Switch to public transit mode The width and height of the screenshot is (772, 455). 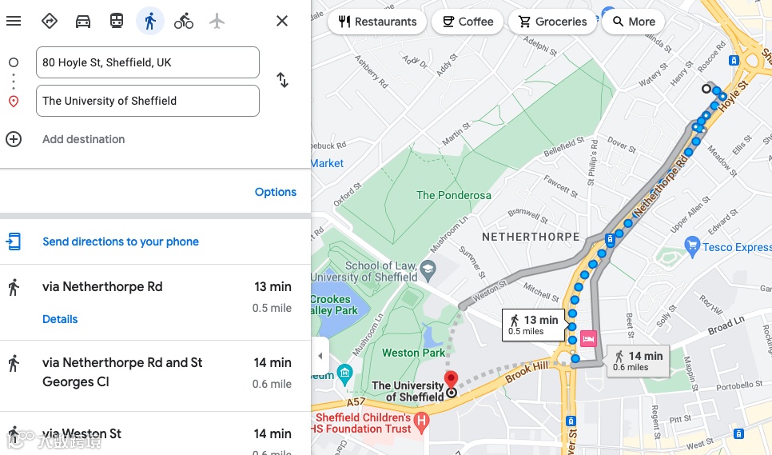116,21
